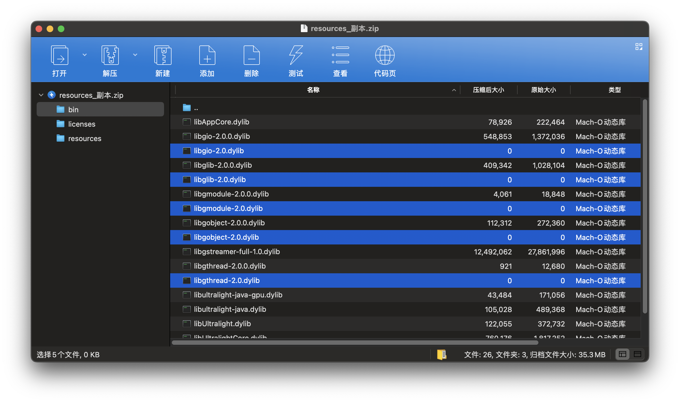Toggle the compact view in status bar
680x403 pixels.
(x=638, y=354)
